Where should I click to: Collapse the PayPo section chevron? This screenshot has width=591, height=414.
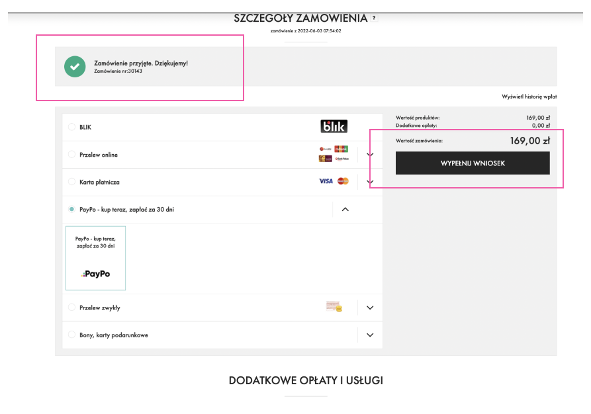345,209
